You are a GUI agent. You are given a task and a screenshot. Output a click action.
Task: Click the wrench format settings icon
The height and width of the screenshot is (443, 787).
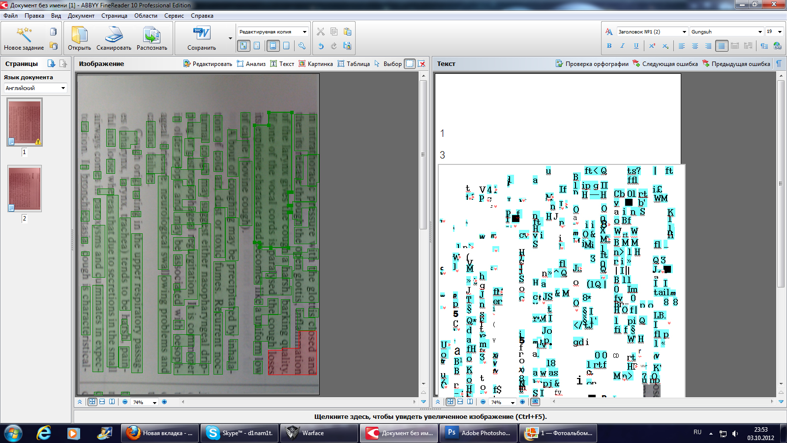[302, 46]
